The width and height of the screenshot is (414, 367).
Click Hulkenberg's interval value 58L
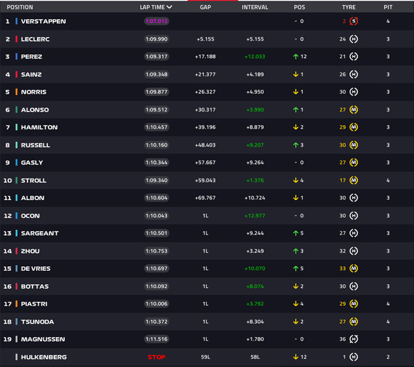click(255, 357)
